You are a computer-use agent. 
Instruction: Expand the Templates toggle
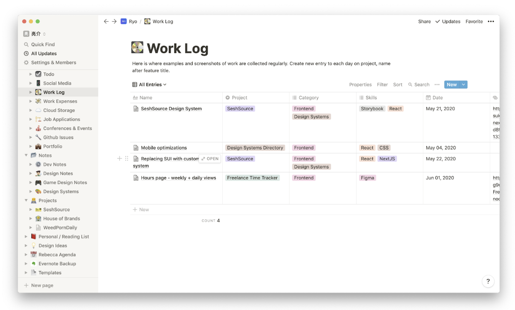pos(26,273)
